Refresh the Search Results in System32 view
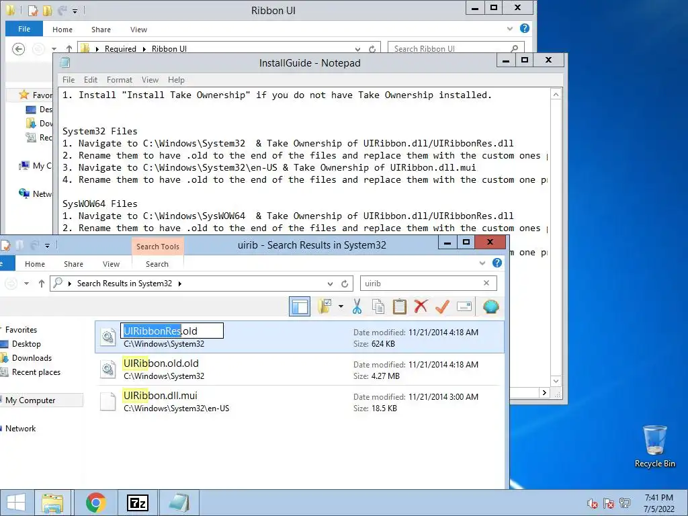The width and height of the screenshot is (688, 516). click(x=345, y=284)
